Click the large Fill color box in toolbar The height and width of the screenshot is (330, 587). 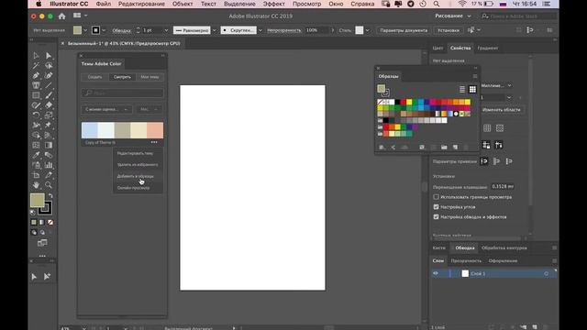pos(38,200)
